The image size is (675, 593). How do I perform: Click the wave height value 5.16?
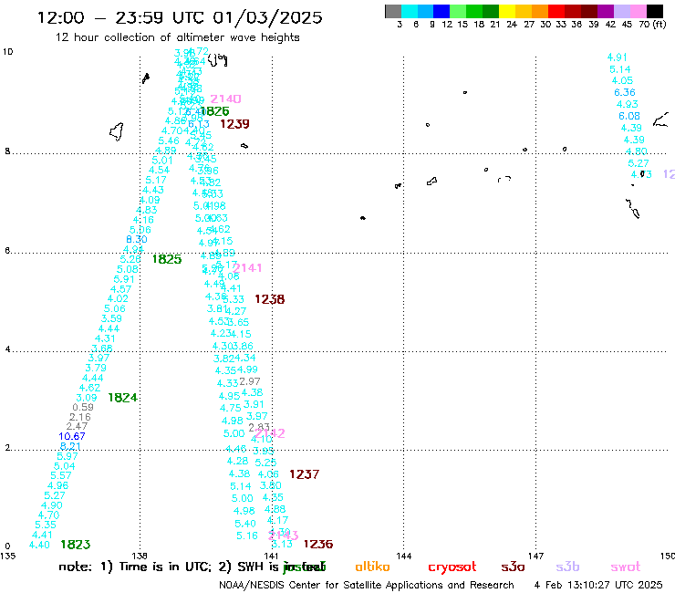(x=247, y=536)
